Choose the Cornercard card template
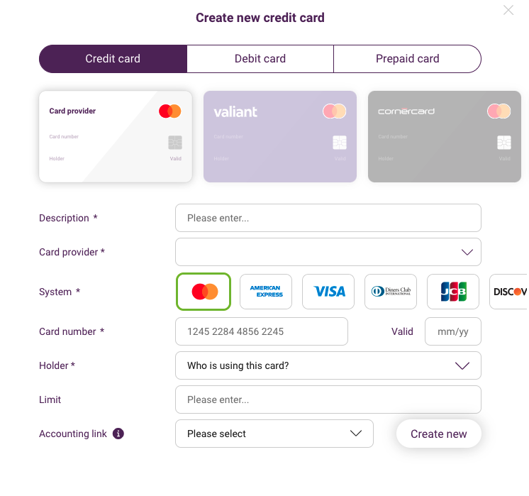The image size is (529, 496). [445, 136]
